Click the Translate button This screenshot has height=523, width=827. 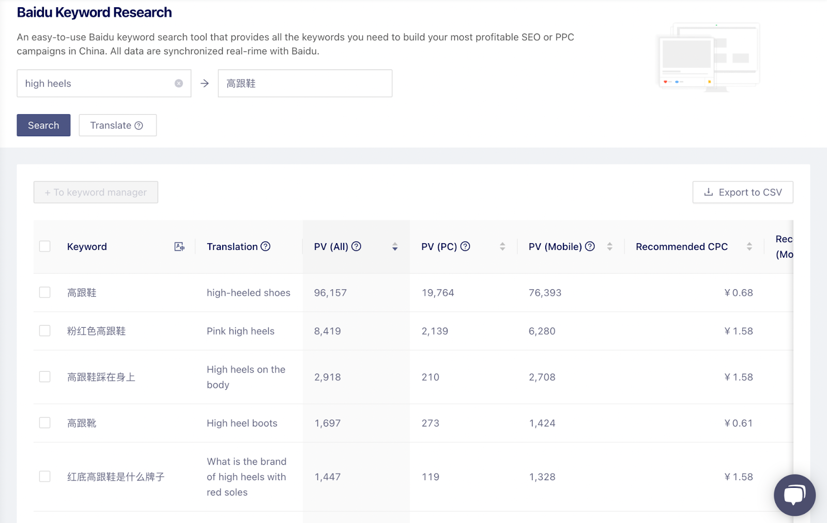[x=117, y=125]
